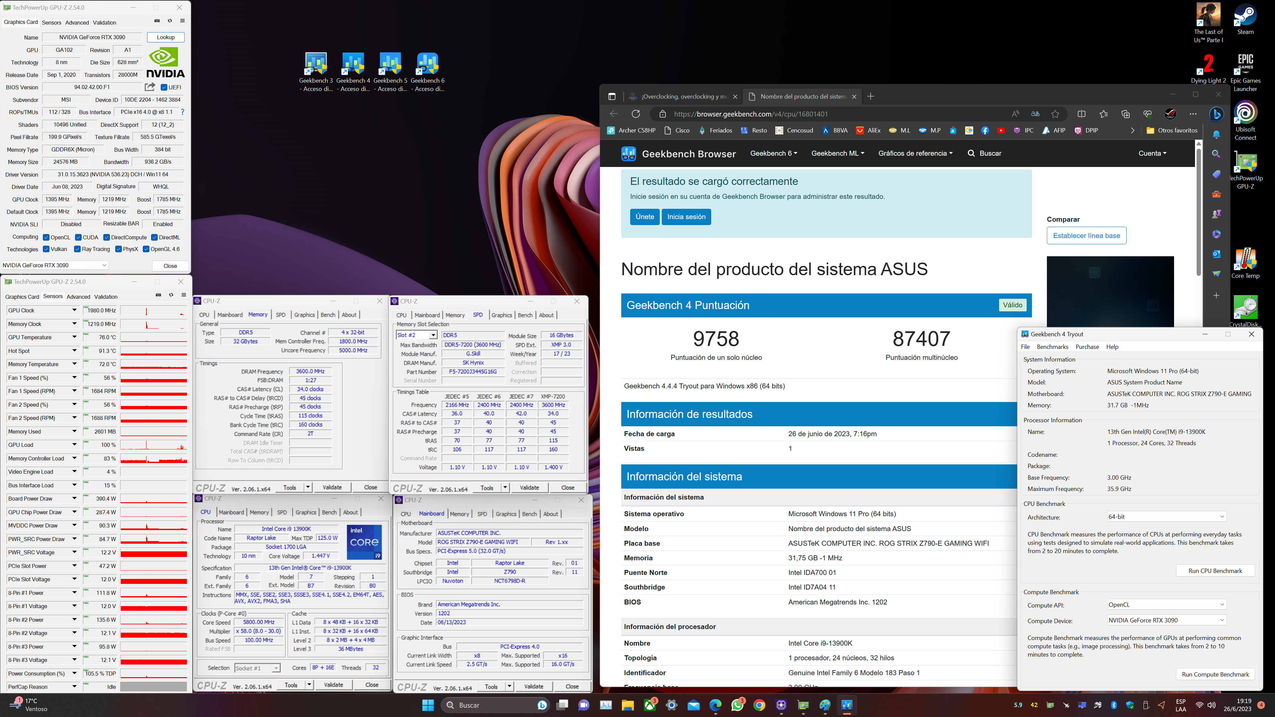
Task: Click GPU Load sensor graph
Action: pyautogui.click(x=153, y=445)
